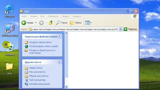This screenshot has height=90, width=160.
Task: Click the My Documents icon in sidebar
Action: 26,72
